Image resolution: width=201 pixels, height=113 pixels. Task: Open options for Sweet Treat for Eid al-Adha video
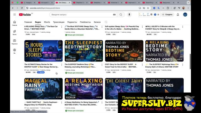click(142, 65)
